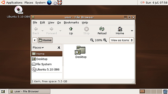The image size is (168, 94).
Task: Open the help lifesaver panel icon
Action: click(60, 2)
